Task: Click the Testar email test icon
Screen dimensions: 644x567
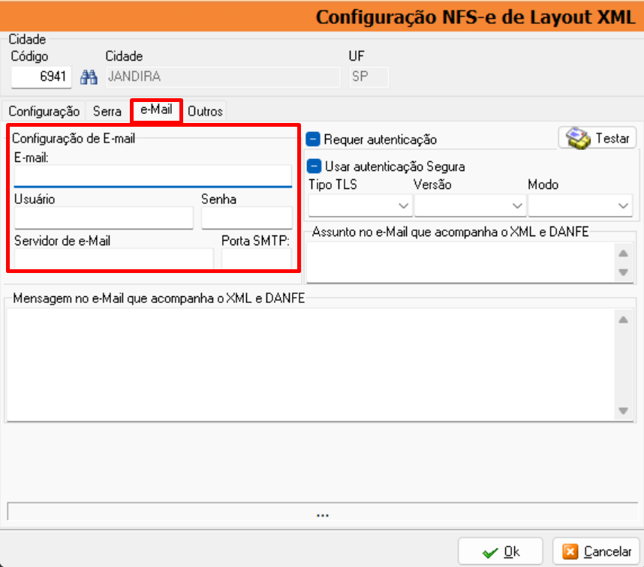Action: pos(578,138)
